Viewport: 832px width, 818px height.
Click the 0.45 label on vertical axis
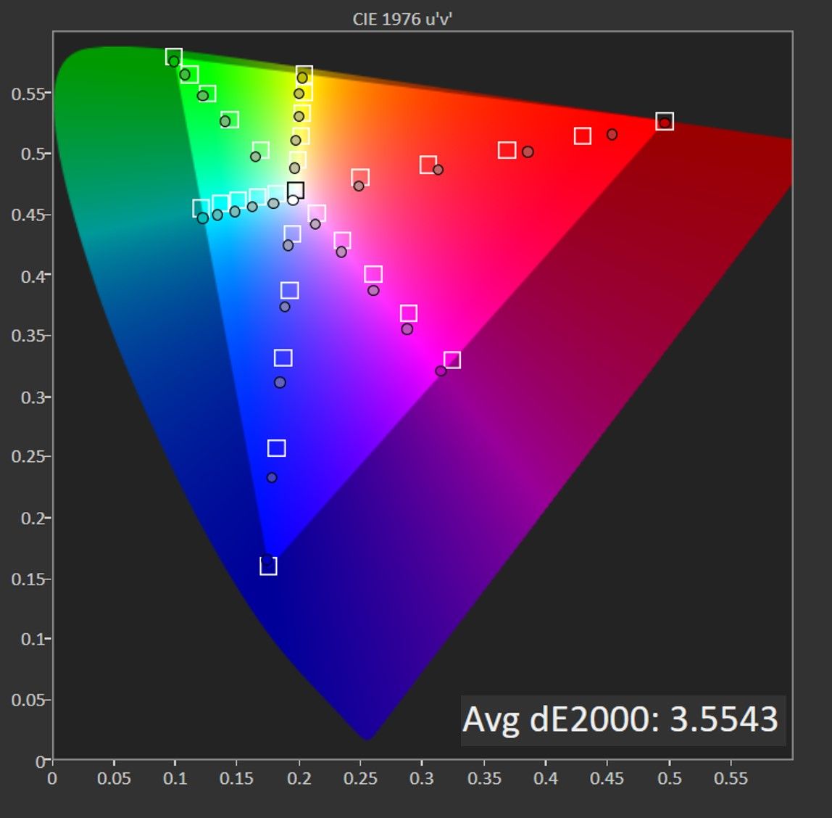[x=28, y=215]
